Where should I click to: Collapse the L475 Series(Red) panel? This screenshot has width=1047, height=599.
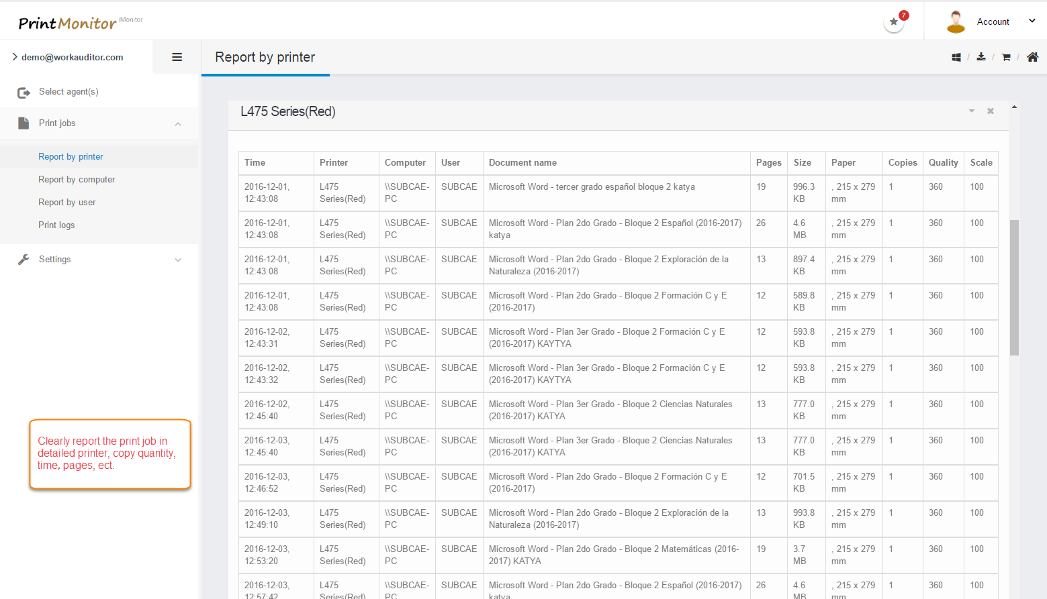pyautogui.click(x=971, y=111)
